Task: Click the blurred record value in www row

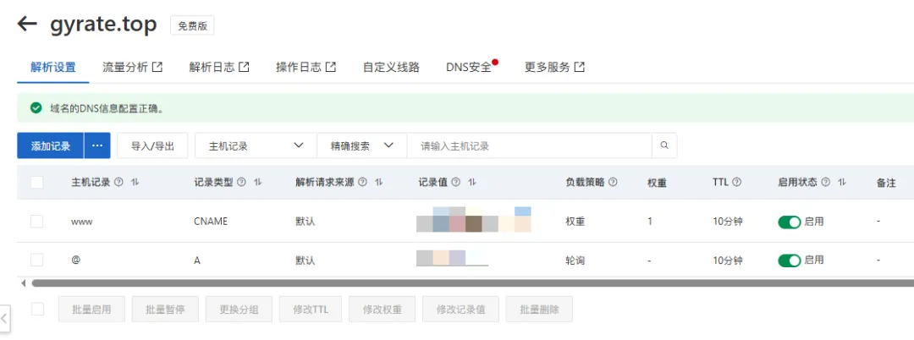Action: [474, 220]
